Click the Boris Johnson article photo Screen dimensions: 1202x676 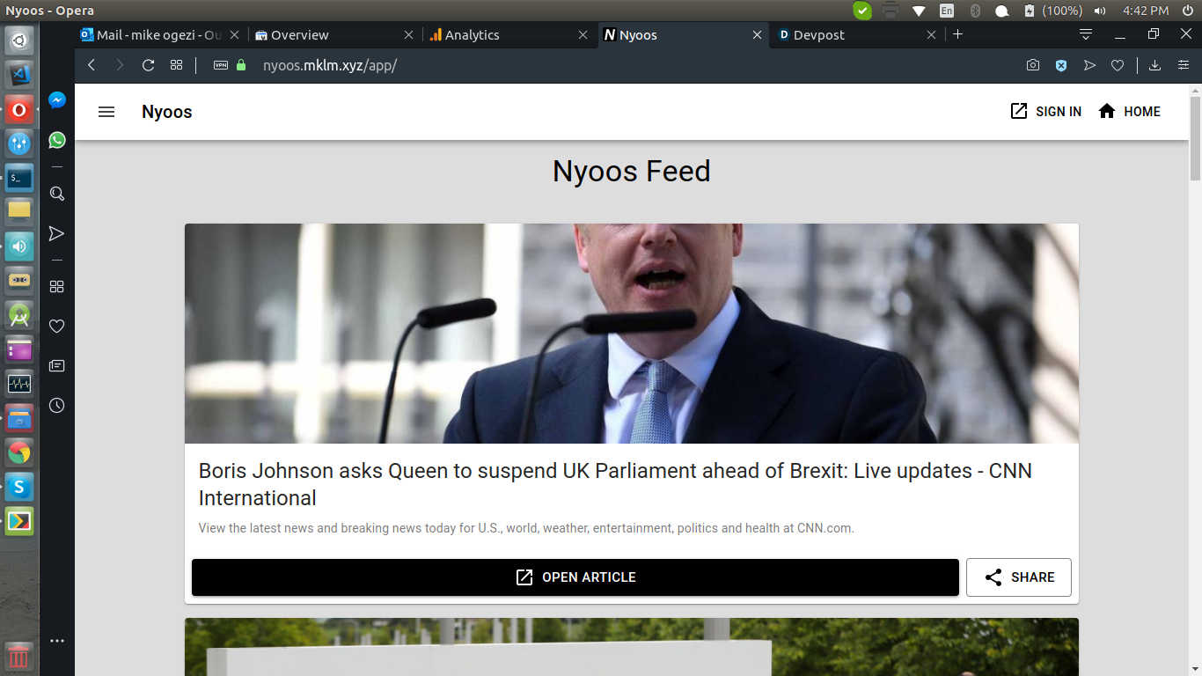[632, 334]
